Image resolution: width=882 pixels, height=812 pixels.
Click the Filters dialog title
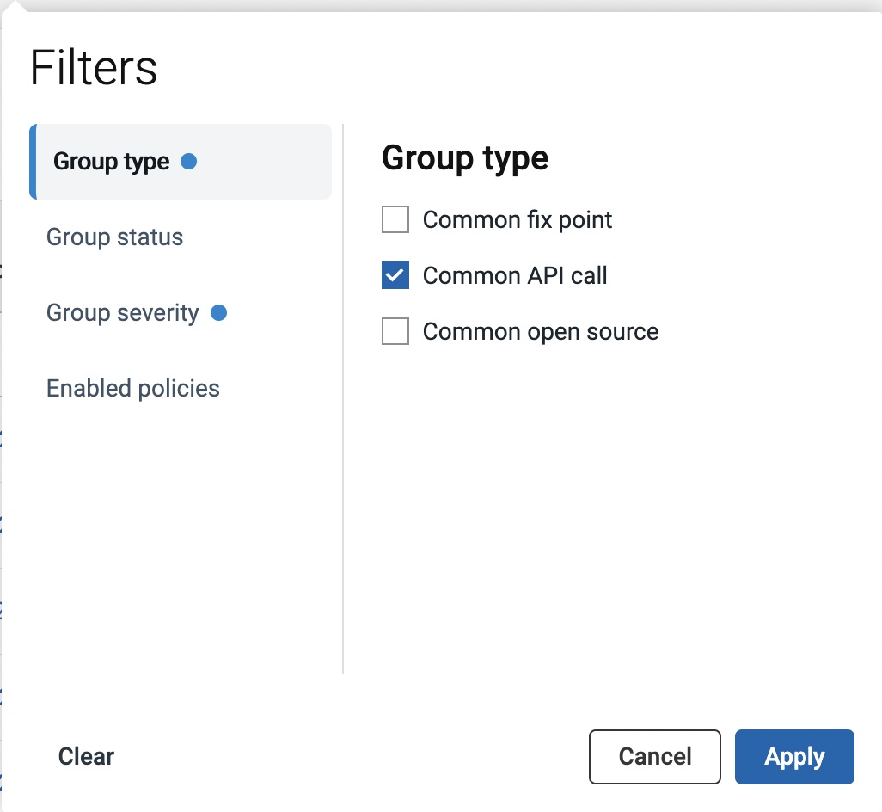tap(94, 68)
